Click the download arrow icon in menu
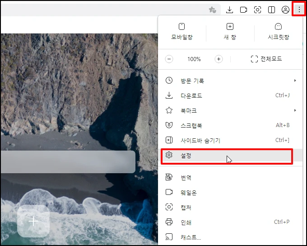 [169, 95]
